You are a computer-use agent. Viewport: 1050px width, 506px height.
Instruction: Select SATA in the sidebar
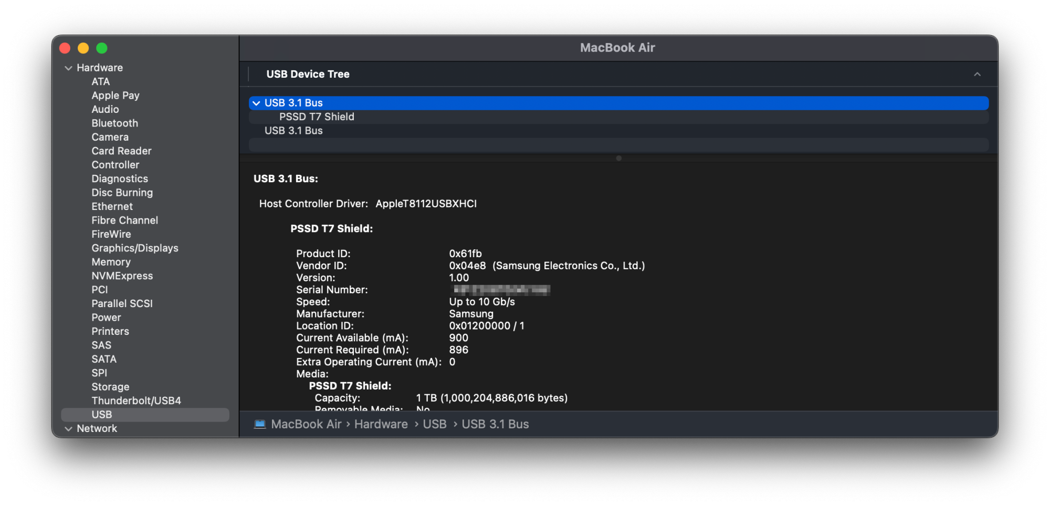(104, 359)
